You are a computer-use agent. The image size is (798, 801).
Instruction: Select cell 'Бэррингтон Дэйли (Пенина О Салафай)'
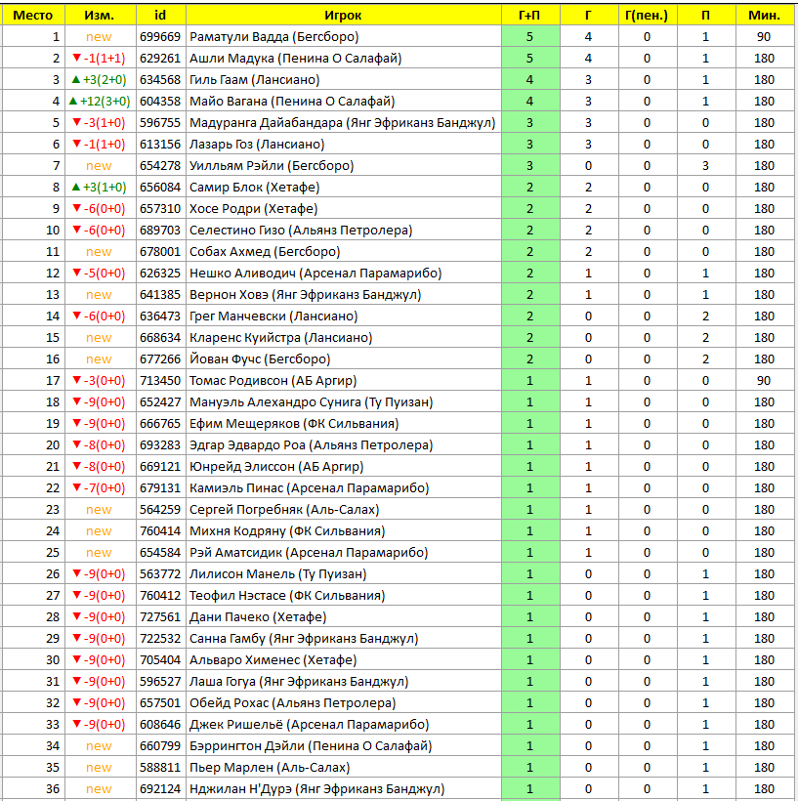coord(343,746)
